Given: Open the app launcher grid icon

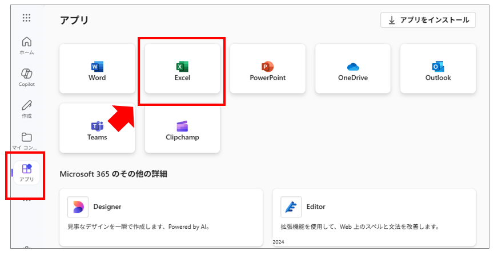Looking at the screenshot, I should pyautogui.click(x=27, y=18).
